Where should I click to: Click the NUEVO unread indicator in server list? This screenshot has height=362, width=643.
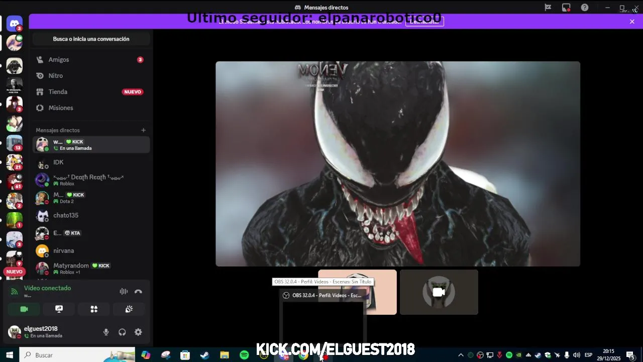(15, 271)
